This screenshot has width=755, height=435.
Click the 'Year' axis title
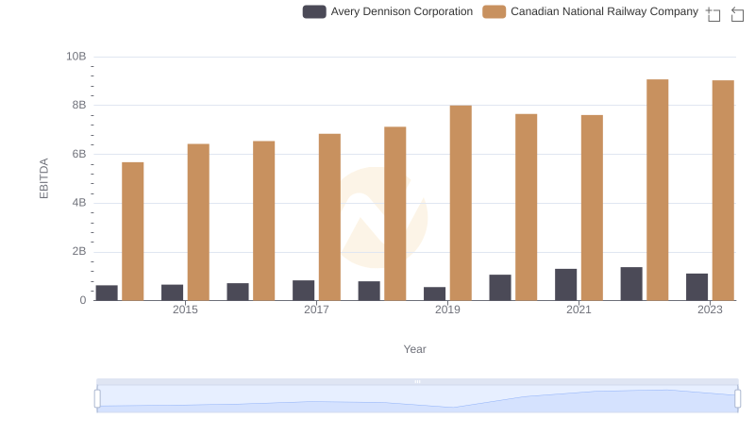pyautogui.click(x=414, y=349)
